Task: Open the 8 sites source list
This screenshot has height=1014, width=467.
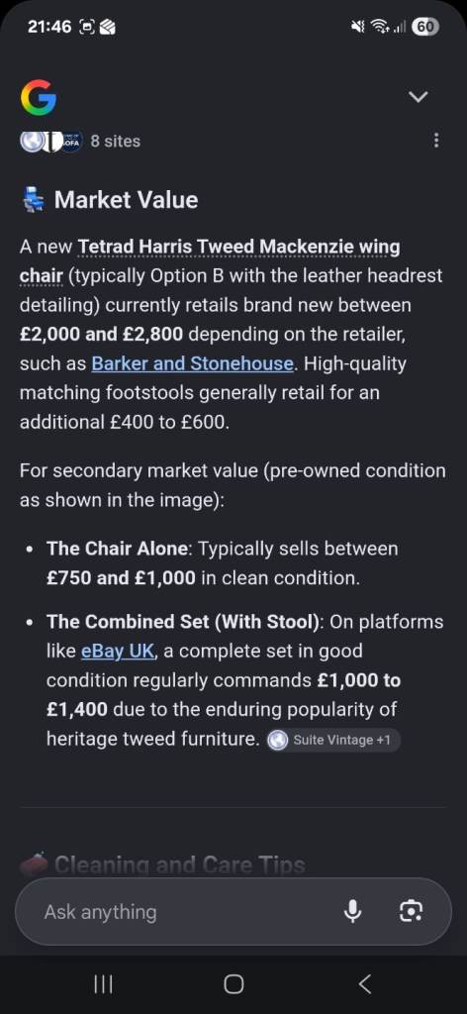Action: pos(115,141)
